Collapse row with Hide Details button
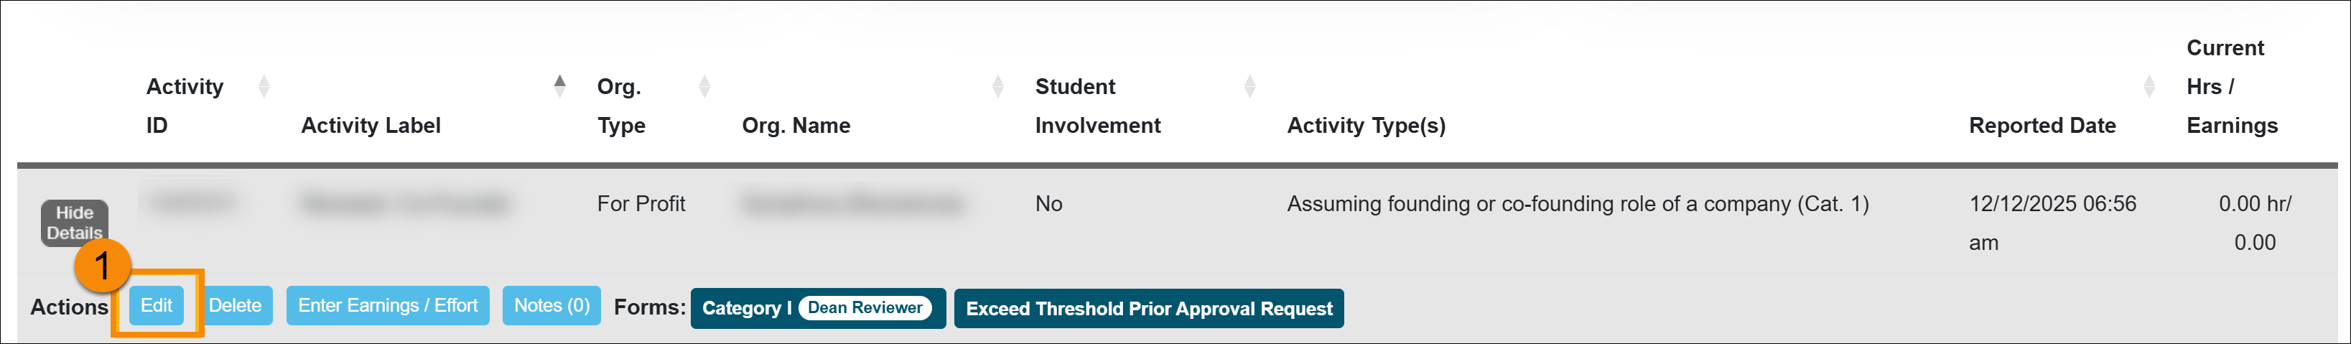Image resolution: width=2351 pixels, height=344 pixels. pos(74,223)
